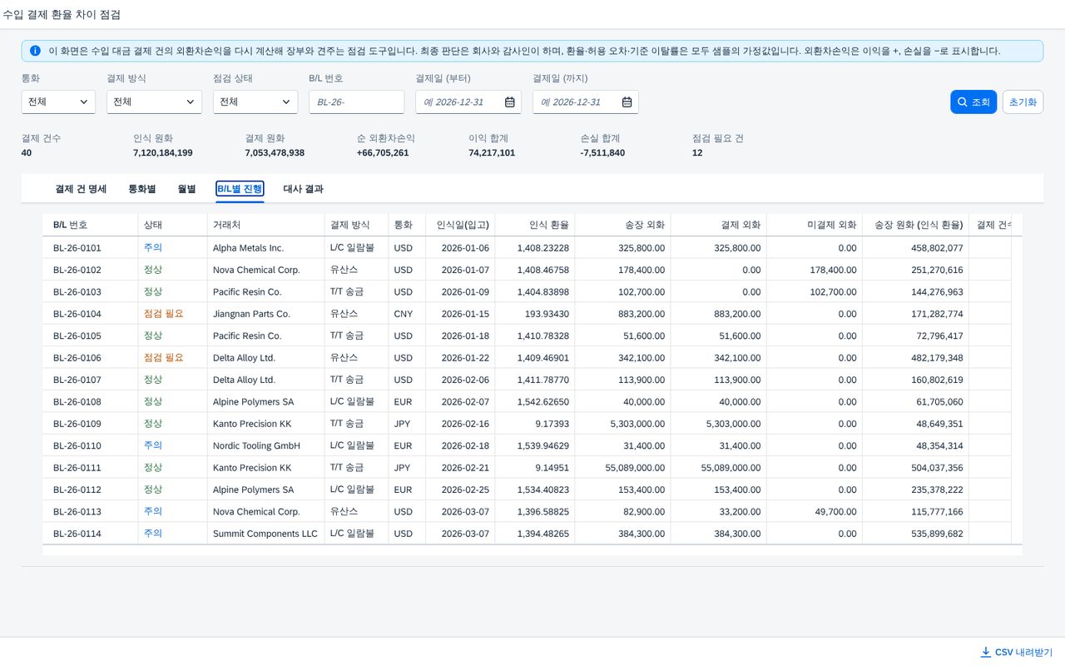Click the CSV download icon
Image resolution: width=1065 pixels, height=666 pixels.
(x=986, y=652)
